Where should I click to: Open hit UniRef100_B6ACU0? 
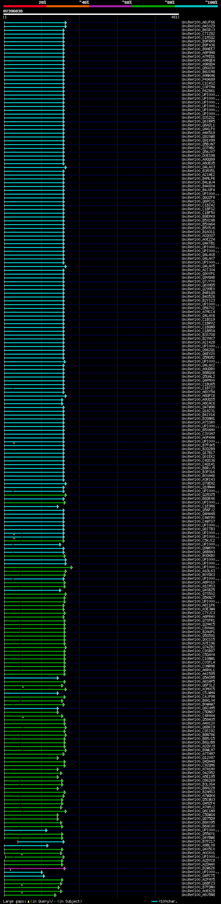coord(198,826)
